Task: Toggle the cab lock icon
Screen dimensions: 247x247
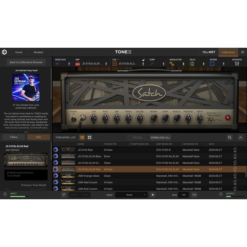Action: pyautogui.click(x=143, y=60)
